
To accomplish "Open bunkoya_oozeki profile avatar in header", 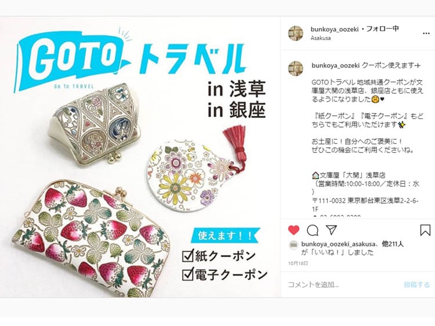I will pos(295,33).
